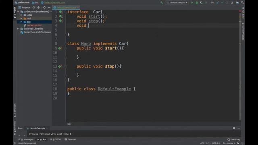Open the TODO tool window tab
The height and width of the screenshot is (145, 258).
(56, 139)
